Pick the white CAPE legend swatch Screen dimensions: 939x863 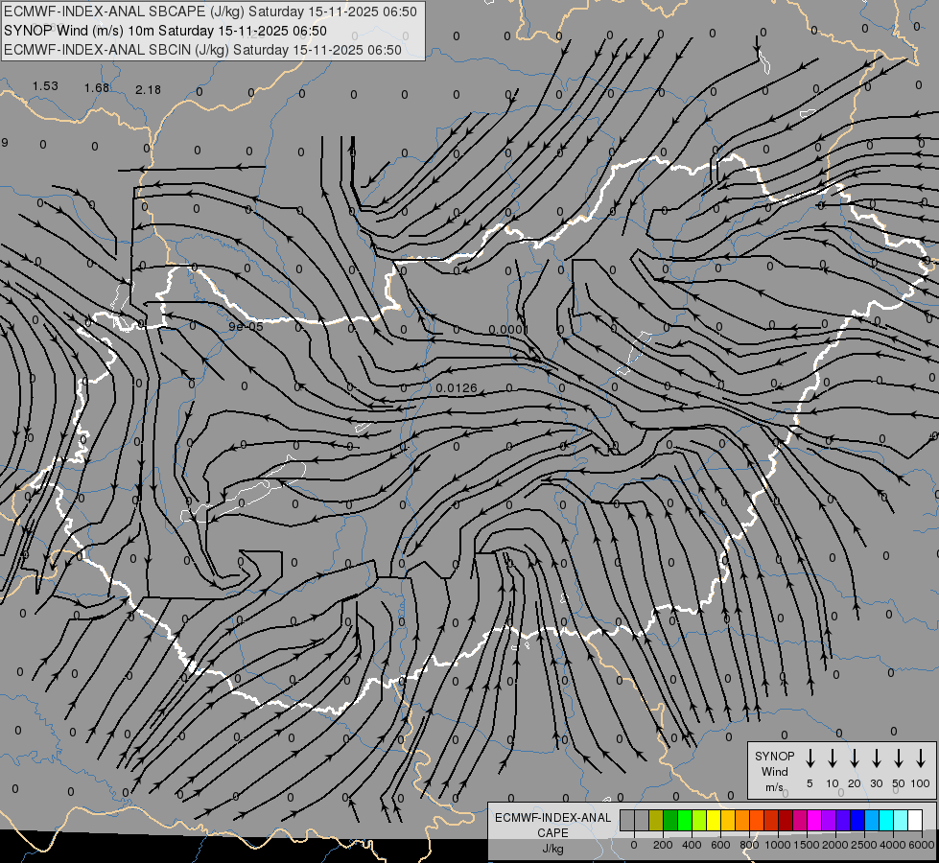pyautogui.click(x=915, y=820)
